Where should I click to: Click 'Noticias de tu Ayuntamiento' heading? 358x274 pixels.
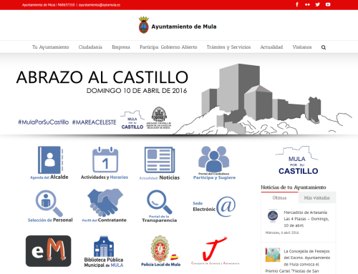coord(294,187)
